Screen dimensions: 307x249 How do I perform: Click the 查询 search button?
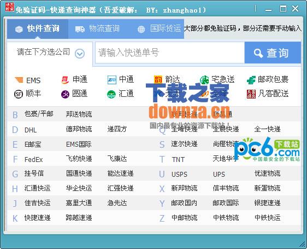[x=273, y=53]
